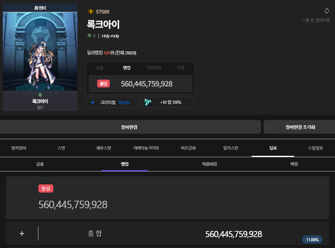Click the refresh update icon
This screenshot has height=248, width=335.
(327, 11)
